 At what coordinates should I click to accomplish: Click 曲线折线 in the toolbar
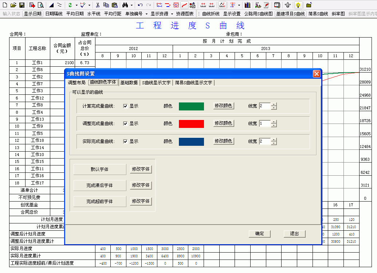(211, 14)
